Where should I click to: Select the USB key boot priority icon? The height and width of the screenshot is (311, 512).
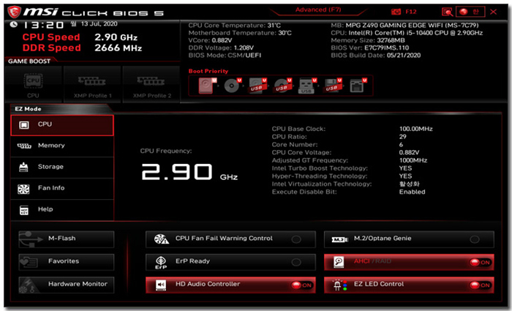[308, 86]
